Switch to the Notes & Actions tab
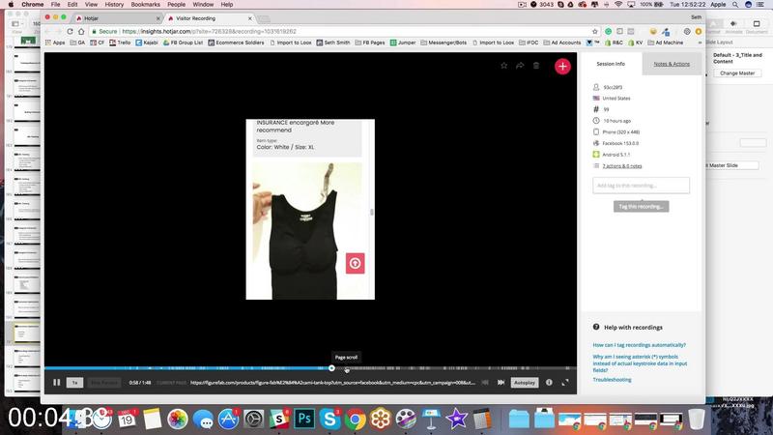773x435 pixels. 672,64
